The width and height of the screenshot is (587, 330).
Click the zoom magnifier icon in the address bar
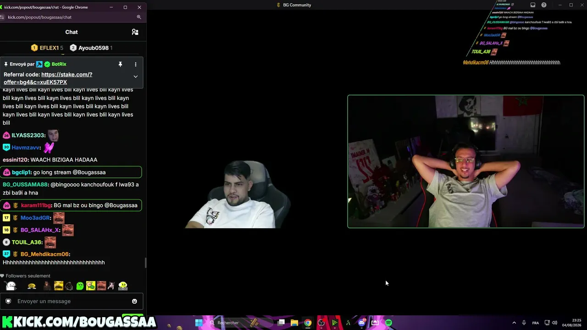(x=139, y=17)
